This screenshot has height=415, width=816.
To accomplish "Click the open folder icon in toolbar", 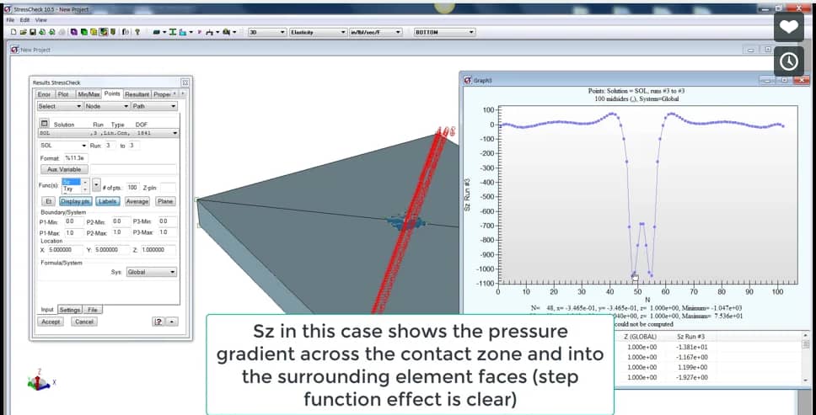I will coord(23,32).
